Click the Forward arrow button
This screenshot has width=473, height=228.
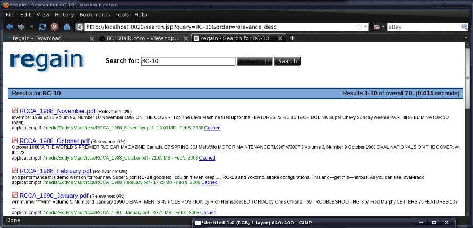pos(21,27)
